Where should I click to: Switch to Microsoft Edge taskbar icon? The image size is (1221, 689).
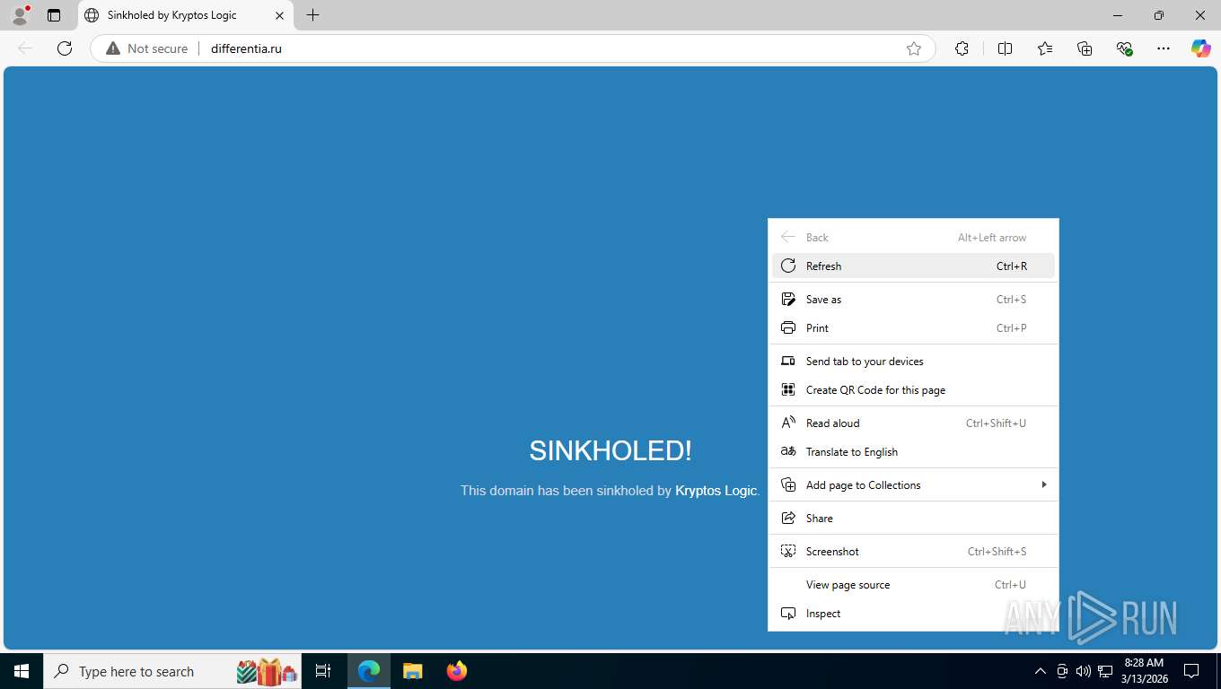(x=369, y=671)
